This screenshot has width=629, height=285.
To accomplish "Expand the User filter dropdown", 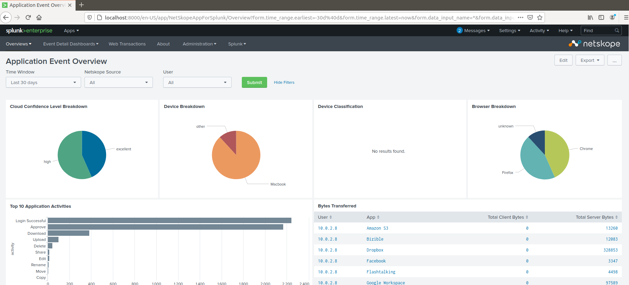I will click(x=197, y=82).
